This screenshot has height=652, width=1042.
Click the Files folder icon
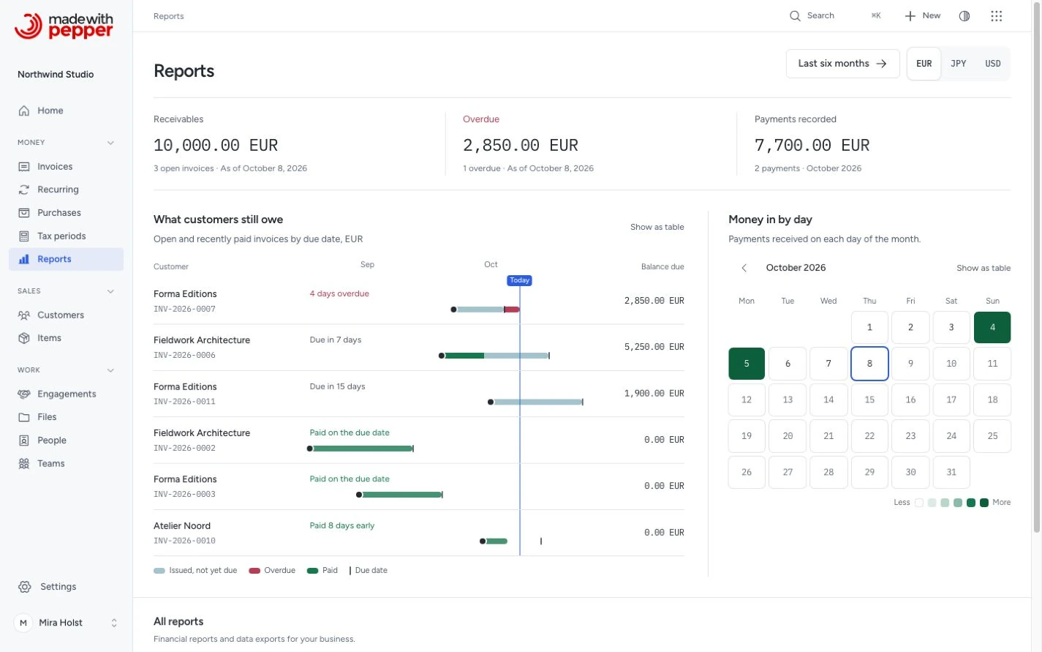24,417
